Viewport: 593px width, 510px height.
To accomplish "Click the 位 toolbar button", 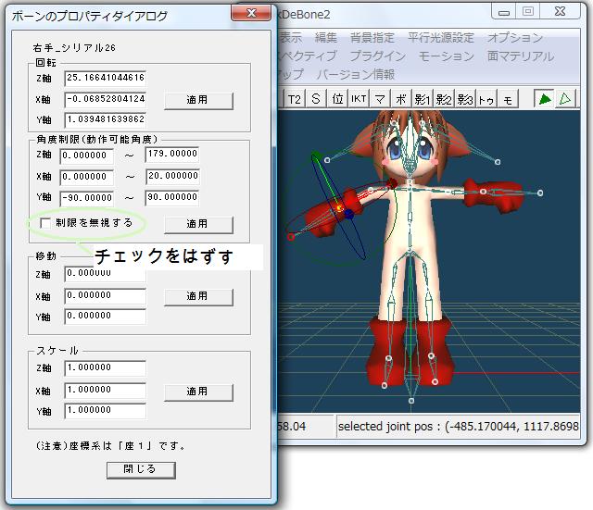I will pyautogui.click(x=337, y=98).
